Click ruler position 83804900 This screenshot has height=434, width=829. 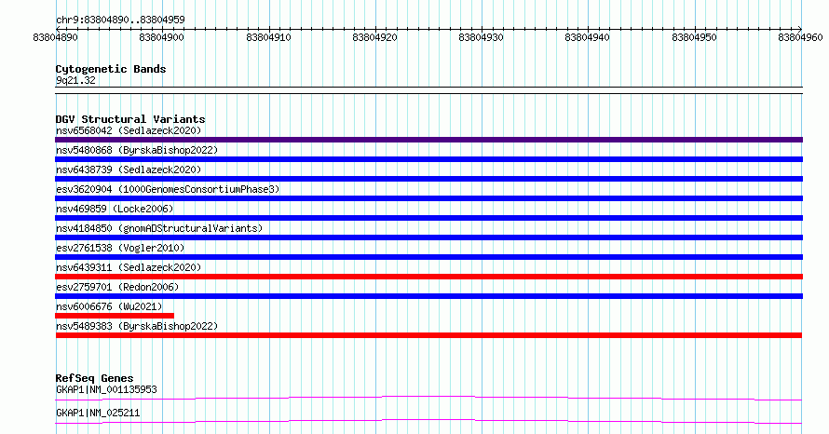(x=161, y=37)
